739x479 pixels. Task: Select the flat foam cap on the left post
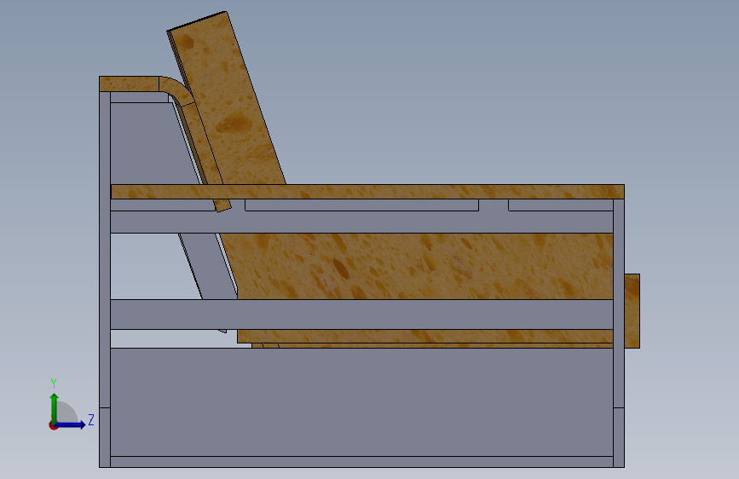pos(130,84)
